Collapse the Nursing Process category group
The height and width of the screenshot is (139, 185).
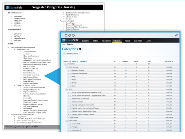pos(67,121)
